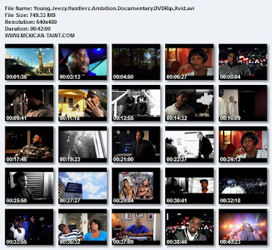Open the frame at 00:16:09

click(243, 103)
